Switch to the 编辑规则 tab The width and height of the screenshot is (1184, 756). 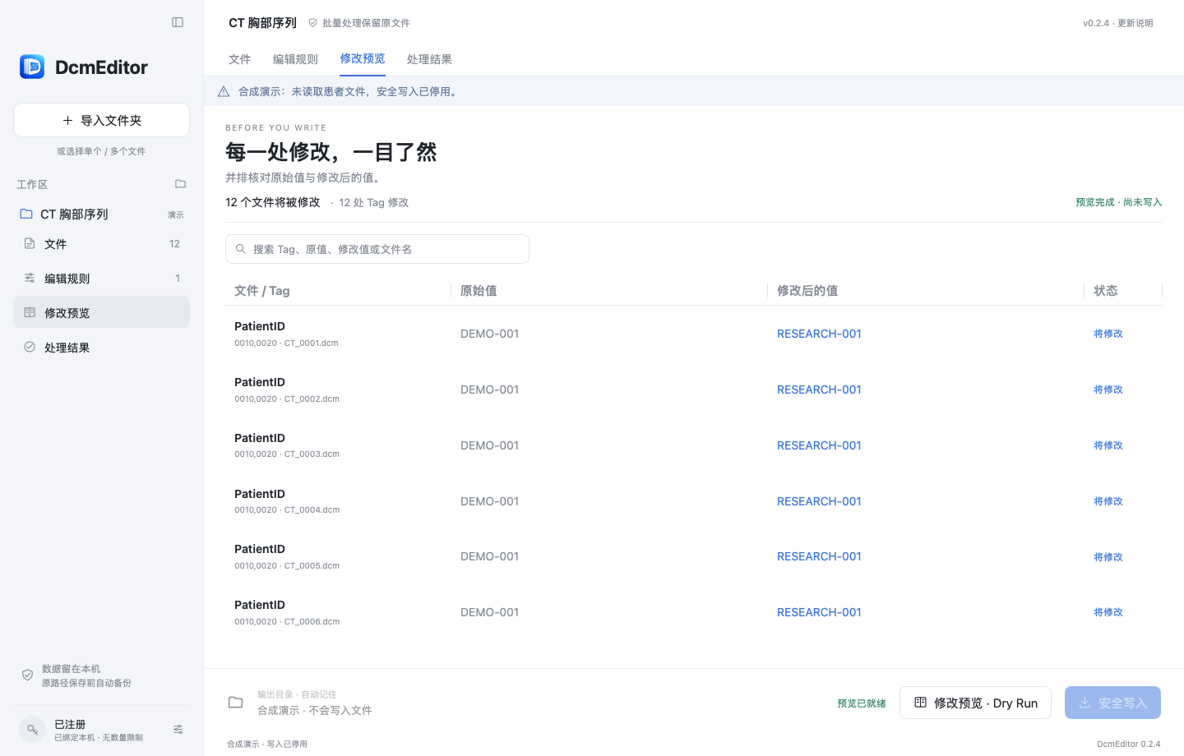click(295, 59)
